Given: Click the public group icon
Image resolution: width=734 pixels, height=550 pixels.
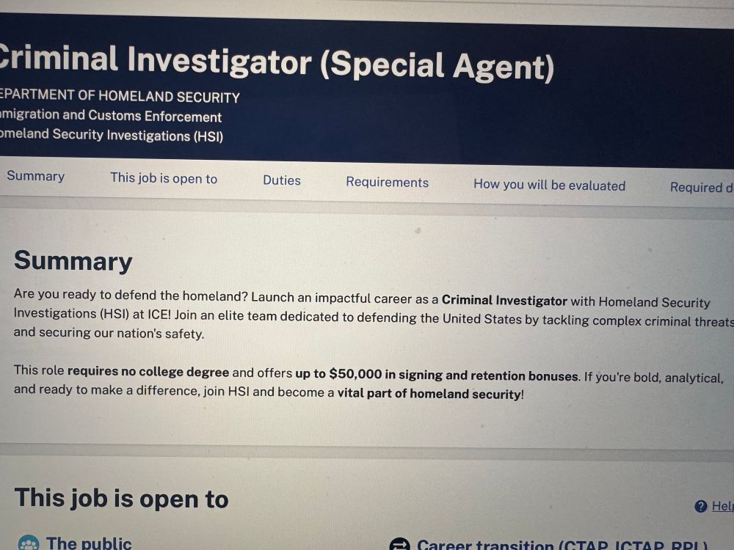Looking at the screenshot, I should click(x=29, y=543).
